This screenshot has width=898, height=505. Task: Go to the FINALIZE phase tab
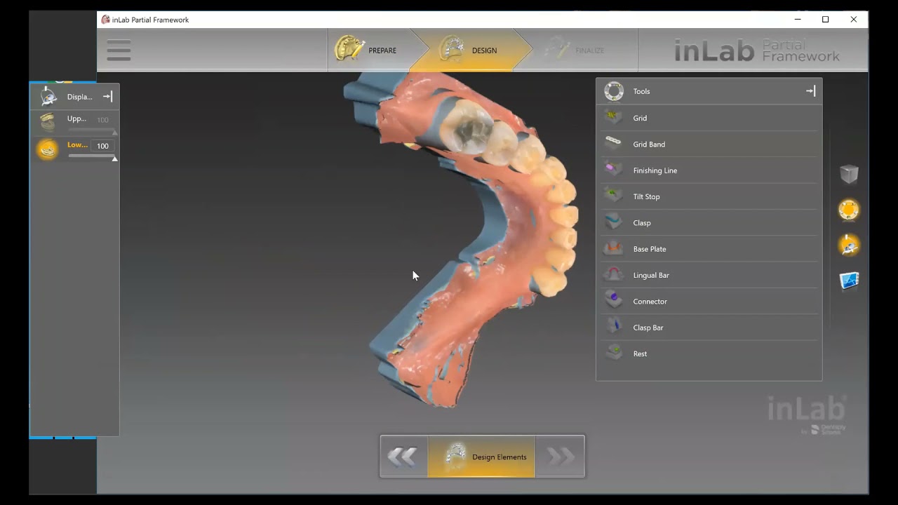(x=577, y=50)
